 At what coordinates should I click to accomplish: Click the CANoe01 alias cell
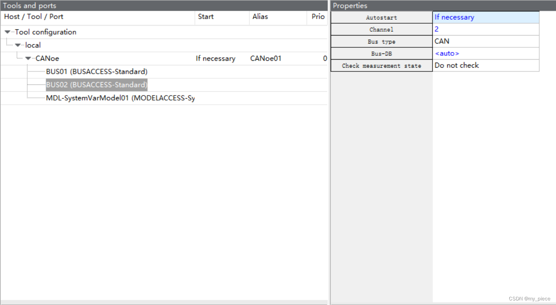pyautogui.click(x=266, y=58)
